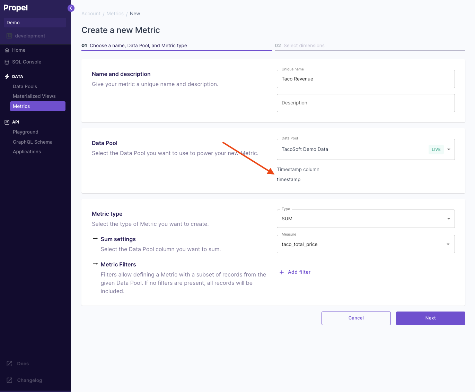Image resolution: width=475 pixels, height=392 pixels.
Task: Select the Home icon in the sidebar
Action: 7,50
